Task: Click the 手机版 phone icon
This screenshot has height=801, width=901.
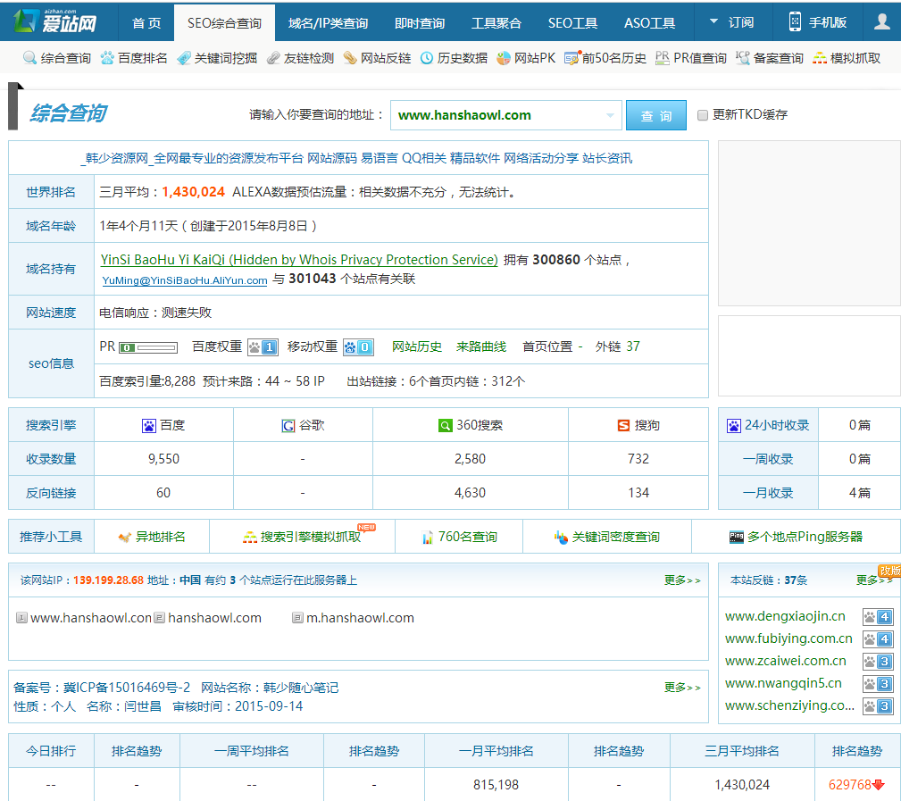Action: [795, 21]
